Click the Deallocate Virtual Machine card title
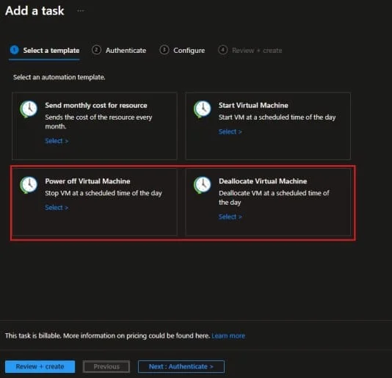 point(263,181)
